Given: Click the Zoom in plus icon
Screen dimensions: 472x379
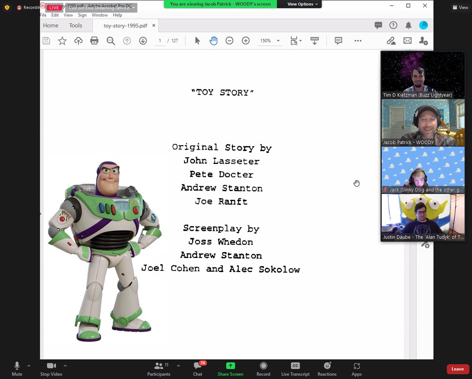Looking at the screenshot, I should click(246, 40).
